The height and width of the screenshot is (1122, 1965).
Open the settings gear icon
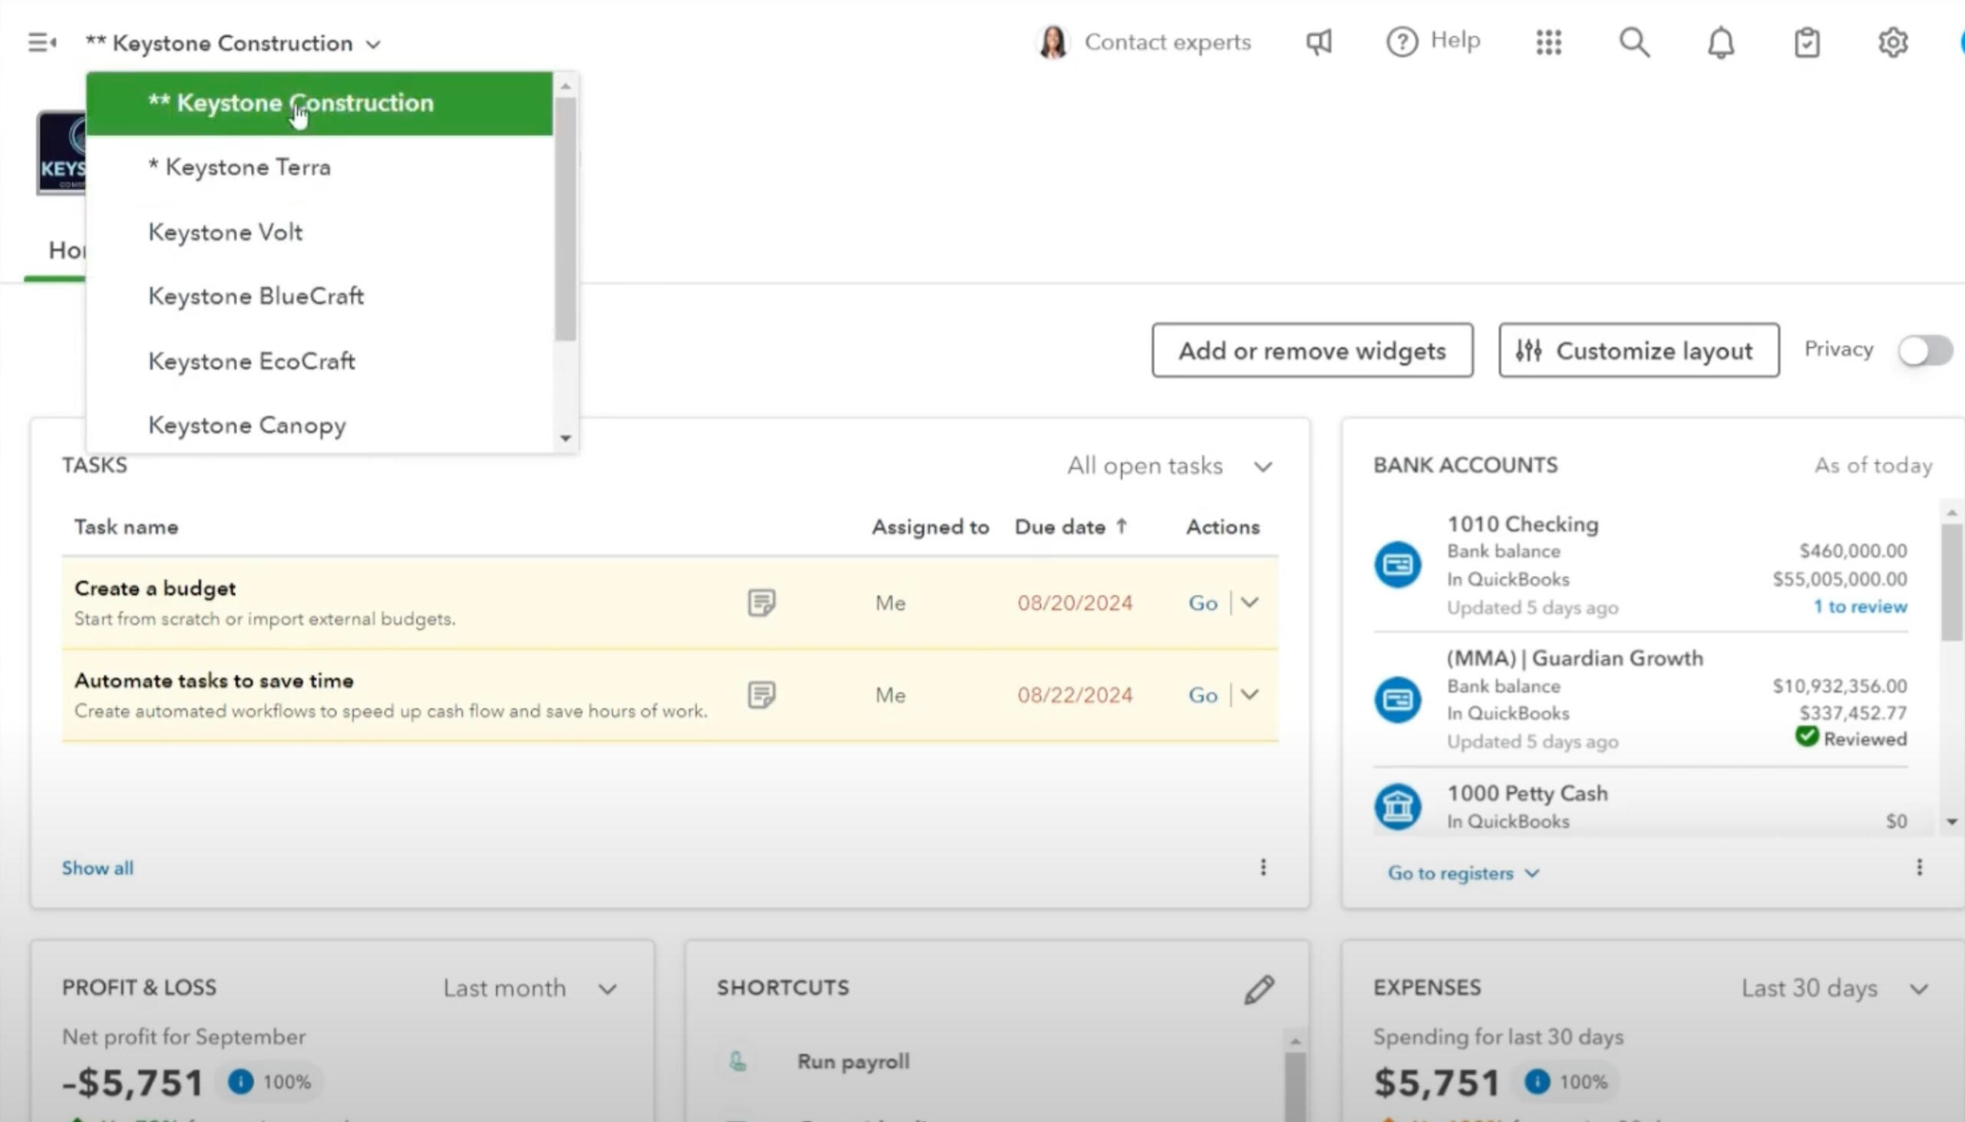[x=1892, y=42]
